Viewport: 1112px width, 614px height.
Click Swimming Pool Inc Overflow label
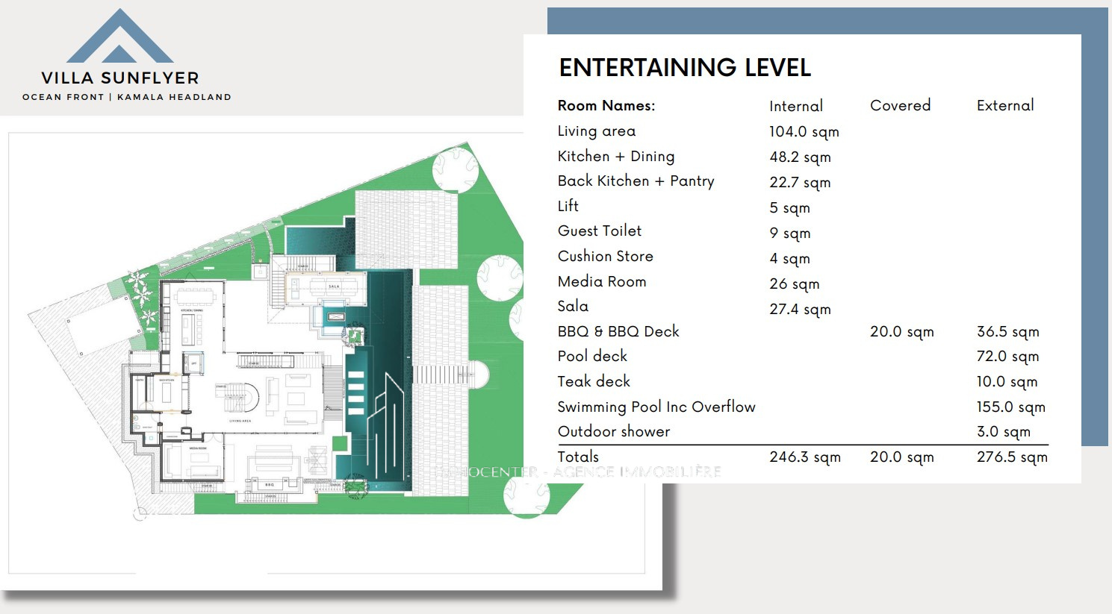[656, 407]
